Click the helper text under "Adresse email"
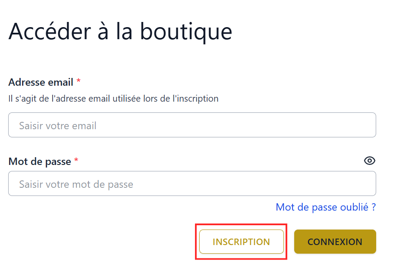Image resolution: width=396 pixels, height=267 pixels. point(113,99)
